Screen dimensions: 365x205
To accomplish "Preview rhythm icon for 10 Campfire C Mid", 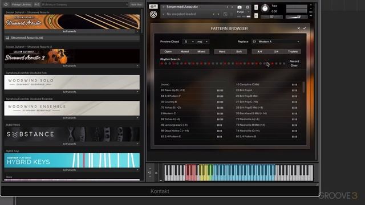I will (x=294, y=85).
